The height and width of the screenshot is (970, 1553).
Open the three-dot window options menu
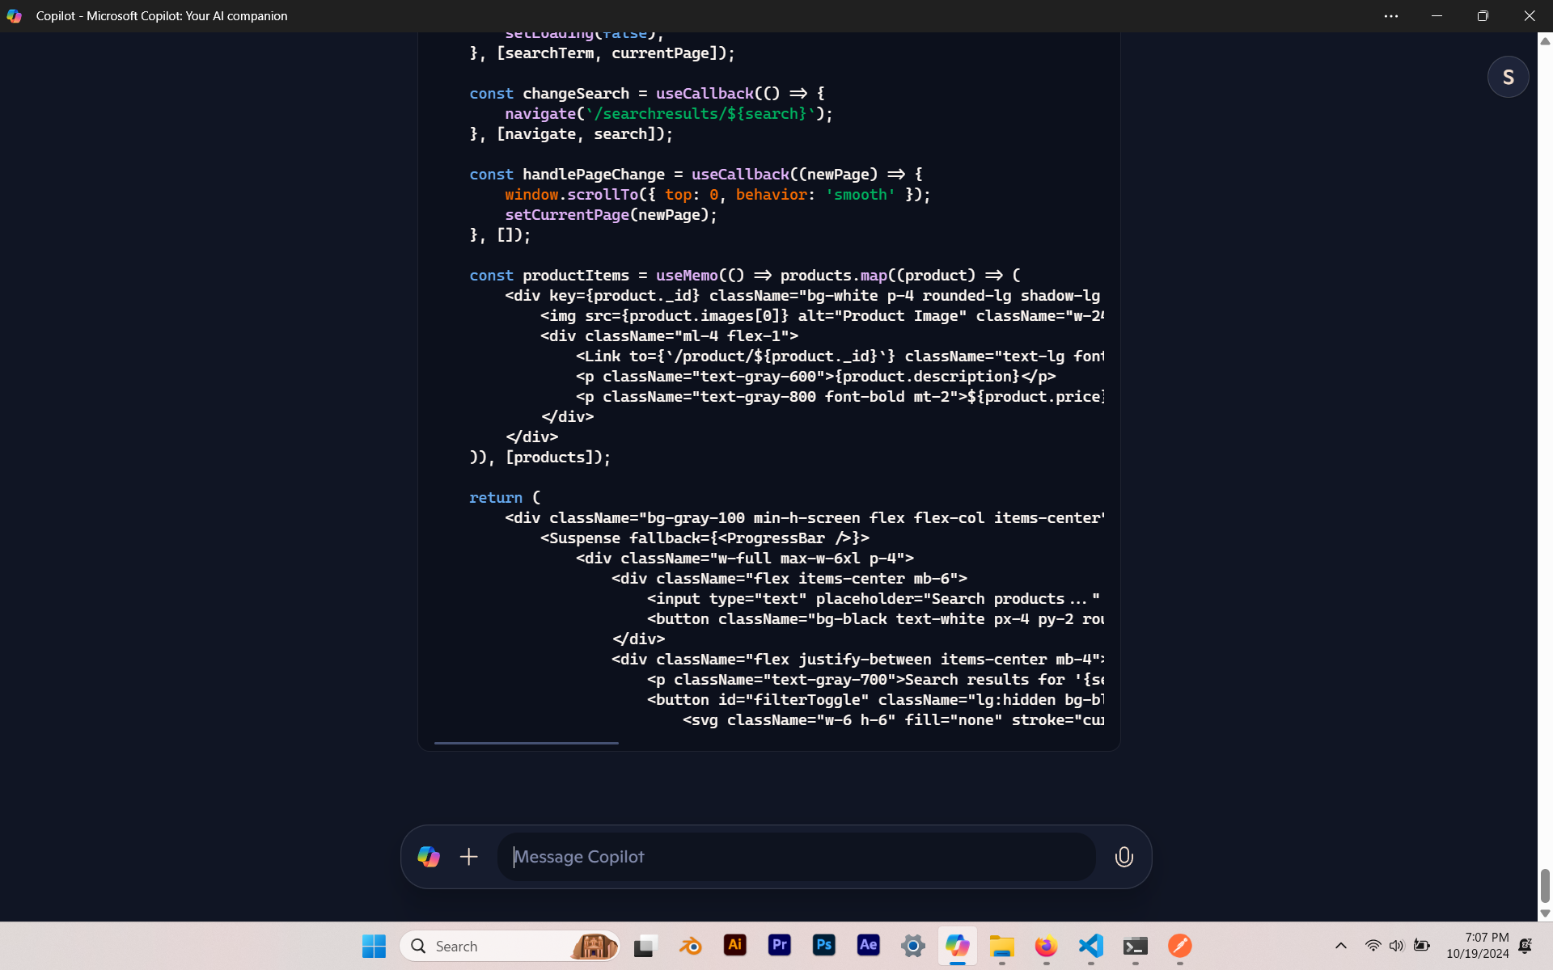[1391, 16]
